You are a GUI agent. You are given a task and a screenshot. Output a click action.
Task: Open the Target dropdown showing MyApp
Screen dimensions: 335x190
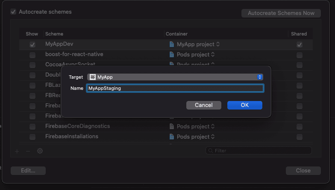pyautogui.click(x=175, y=77)
